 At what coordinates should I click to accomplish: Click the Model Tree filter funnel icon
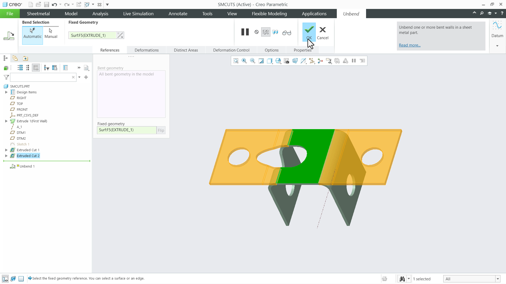tap(6, 77)
